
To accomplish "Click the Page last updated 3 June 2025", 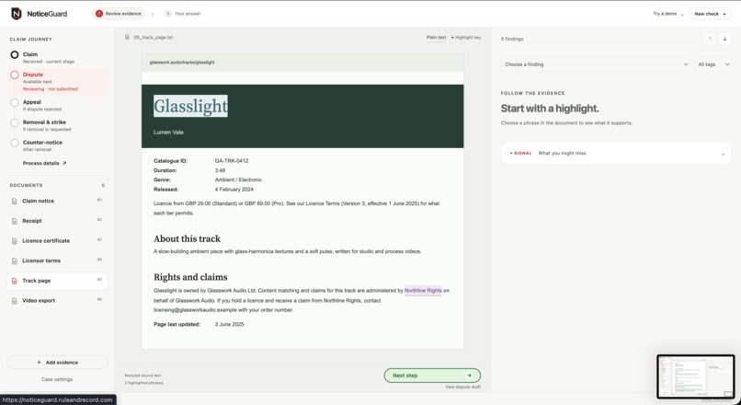I will [229, 325].
